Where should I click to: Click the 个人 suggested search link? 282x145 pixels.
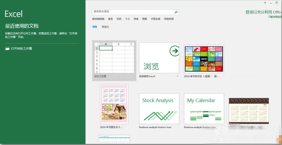pos(128,19)
